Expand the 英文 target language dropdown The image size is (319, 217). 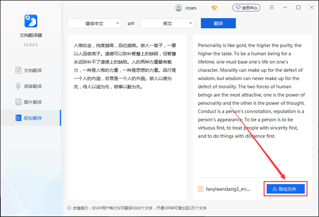(167, 23)
